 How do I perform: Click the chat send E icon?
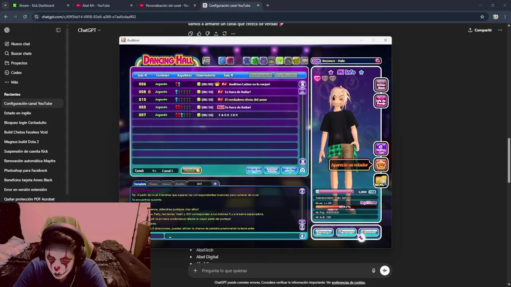point(302,236)
